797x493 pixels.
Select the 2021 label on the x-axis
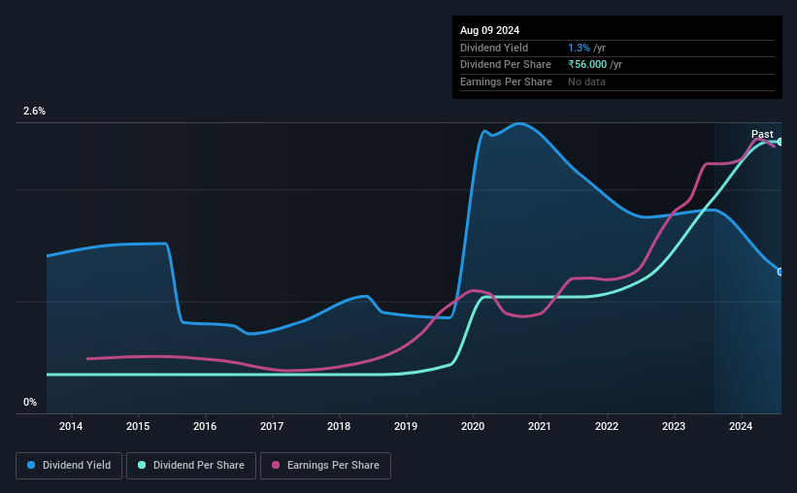(x=540, y=426)
